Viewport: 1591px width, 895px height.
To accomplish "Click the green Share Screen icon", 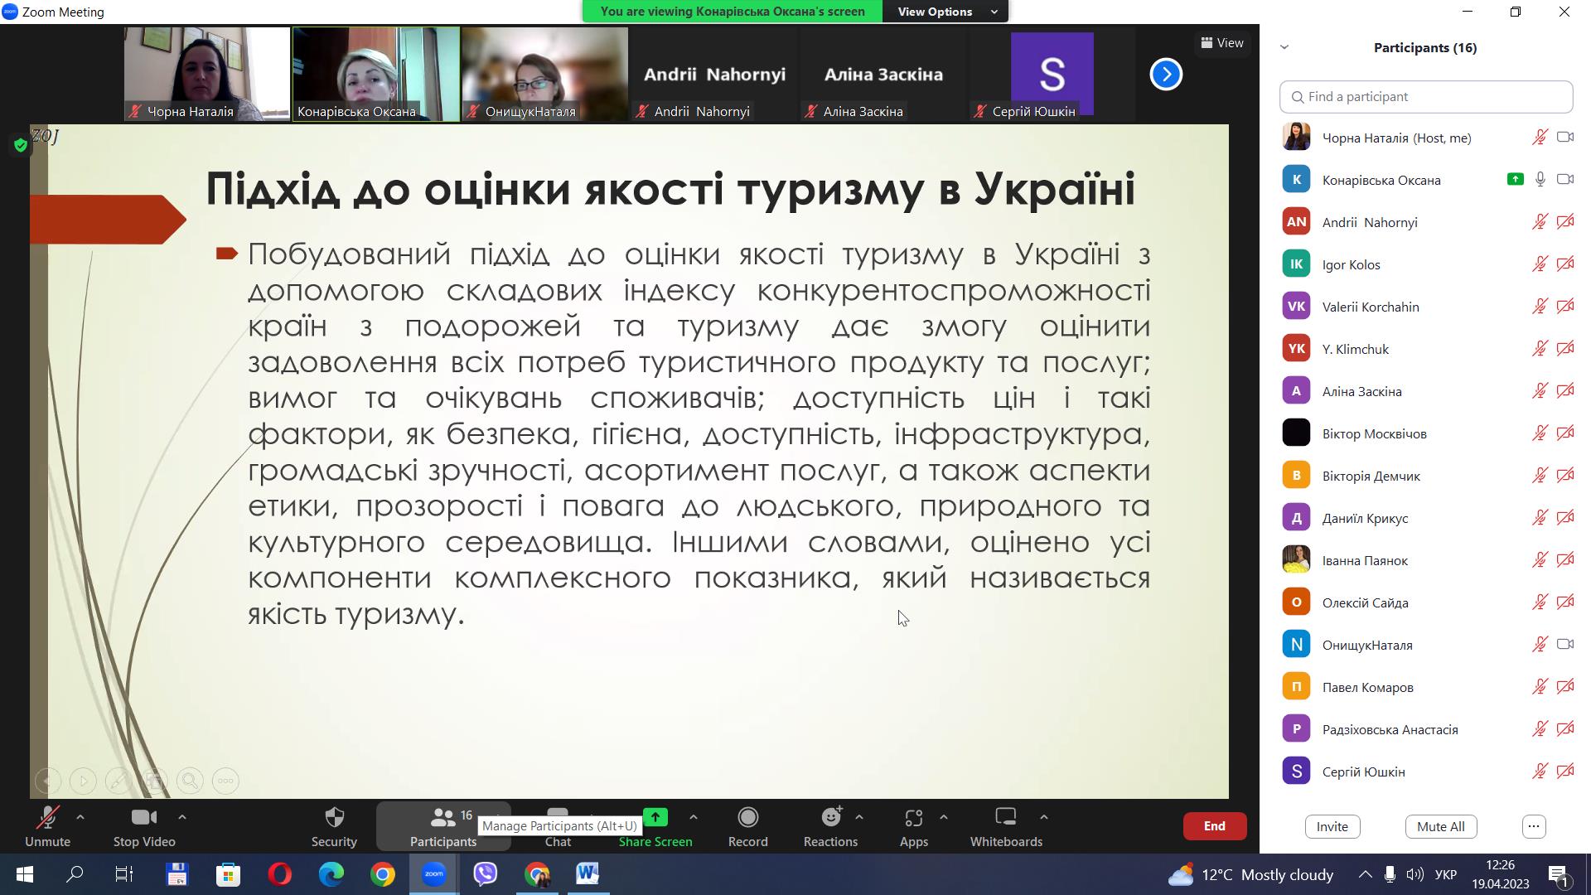I will [x=655, y=818].
